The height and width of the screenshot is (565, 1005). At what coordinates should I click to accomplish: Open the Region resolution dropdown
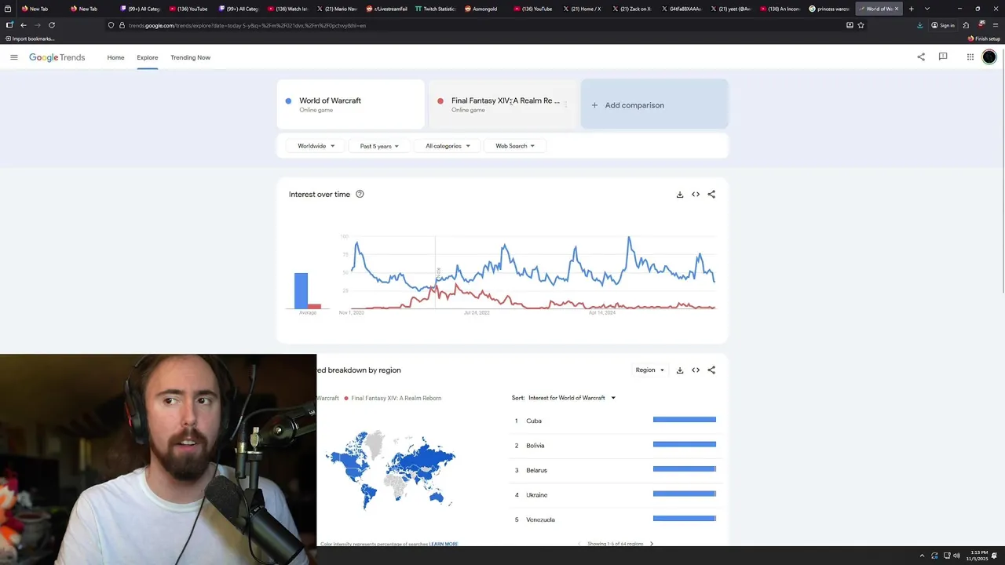[650, 370]
